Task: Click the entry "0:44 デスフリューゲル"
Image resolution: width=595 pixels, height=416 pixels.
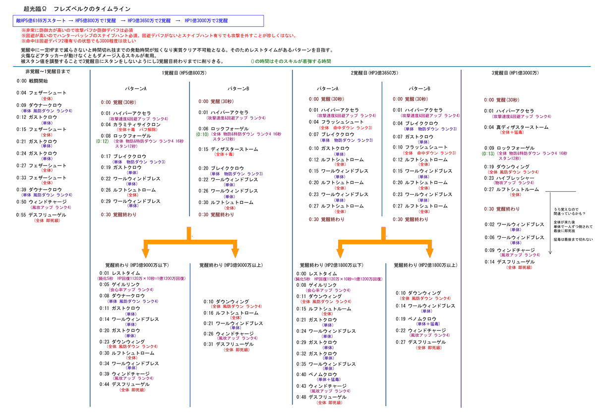Action: pyautogui.click(x=124, y=384)
